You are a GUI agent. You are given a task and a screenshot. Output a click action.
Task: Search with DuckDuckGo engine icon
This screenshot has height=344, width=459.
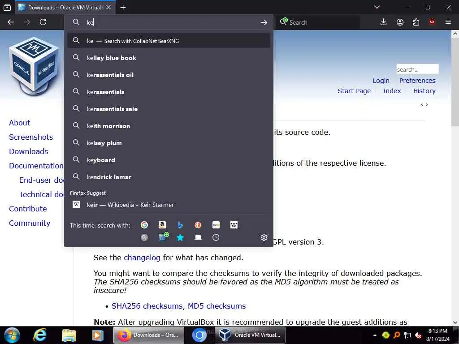[x=198, y=225]
